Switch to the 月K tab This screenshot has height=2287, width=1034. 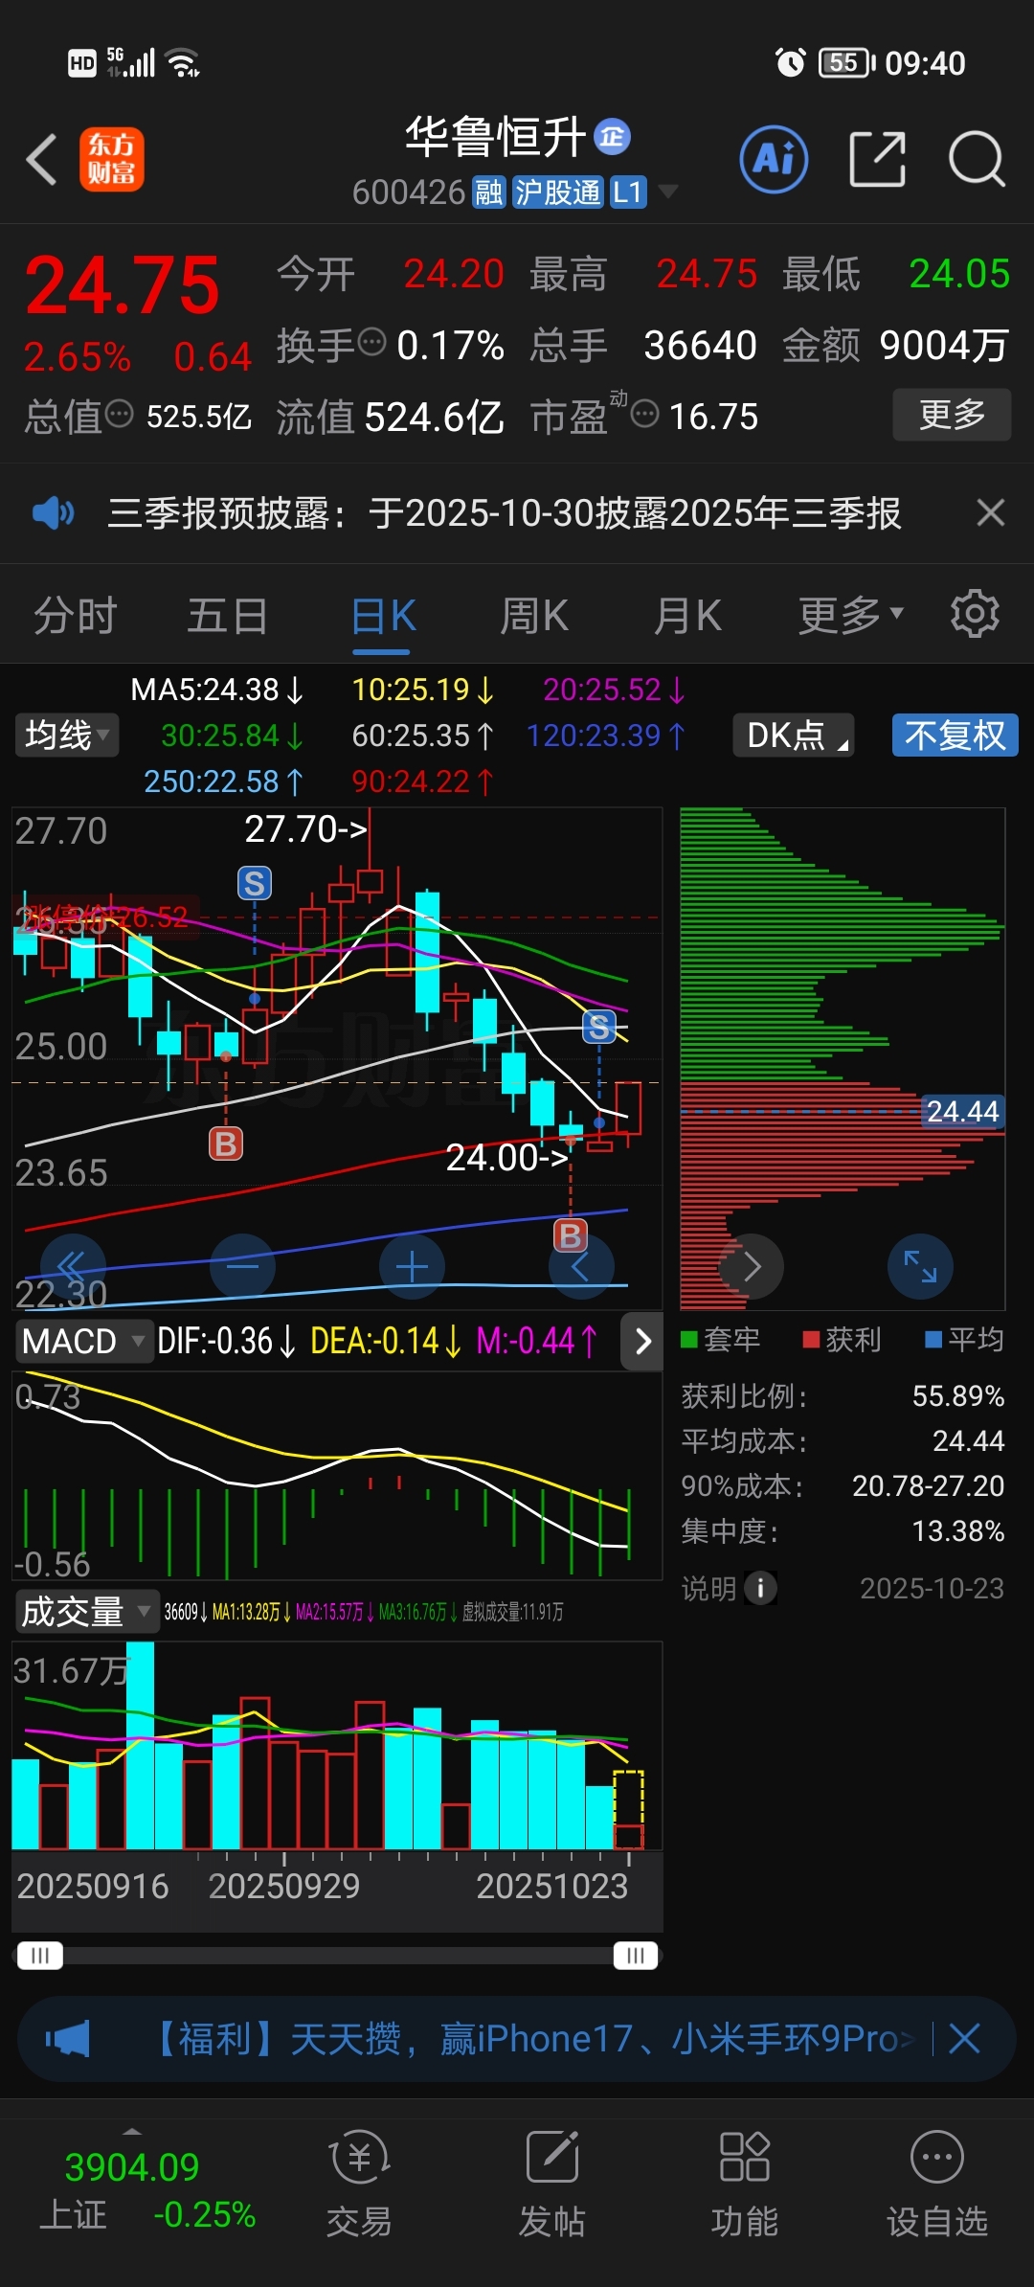(687, 616)
